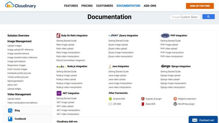Click the Magento logo icon
Screen dimensions: 219x123
[175, 99]
